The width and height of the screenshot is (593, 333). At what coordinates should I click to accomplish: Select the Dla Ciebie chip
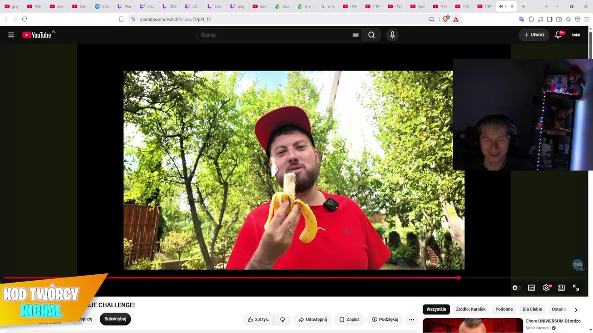point(532,309)
